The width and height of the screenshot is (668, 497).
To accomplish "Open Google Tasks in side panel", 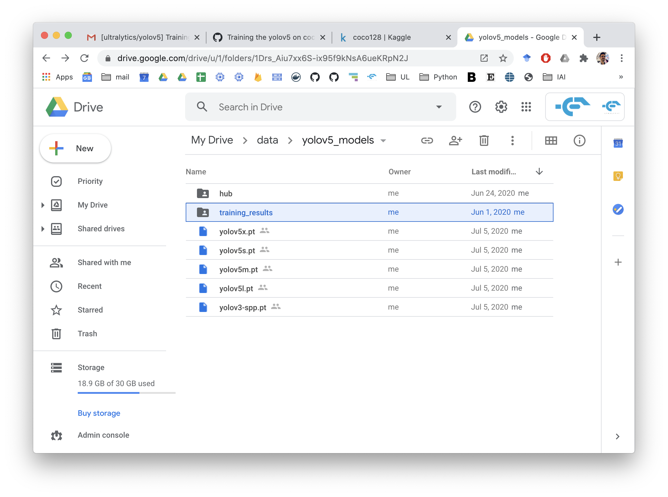I will point(618,209).
